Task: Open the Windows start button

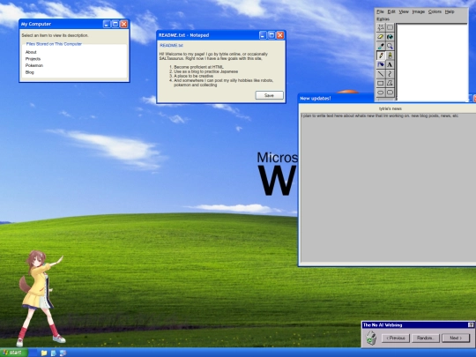Action: tap(13, 353)
